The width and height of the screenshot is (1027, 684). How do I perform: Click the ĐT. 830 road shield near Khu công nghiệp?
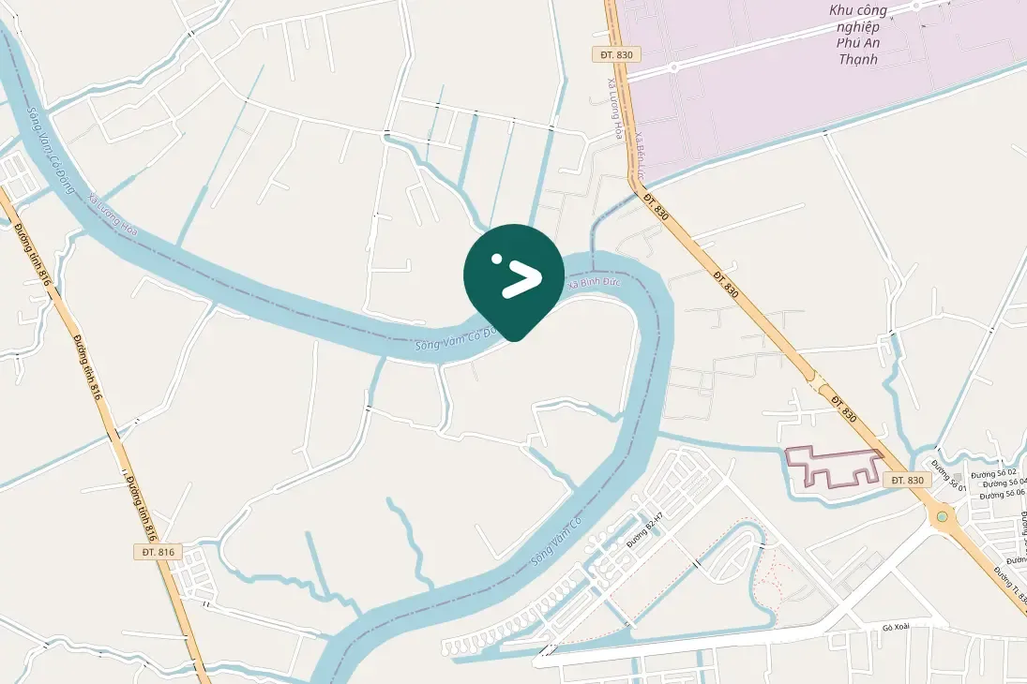click(x=616, y=55)
